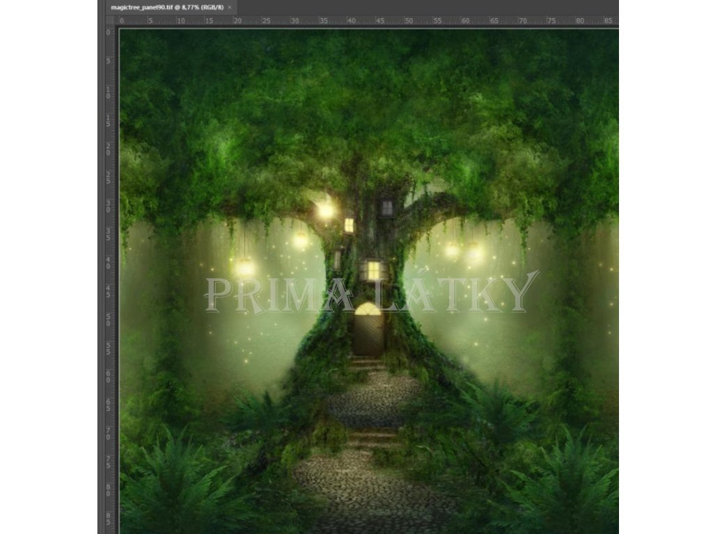The height and width of the screenshot is (534, 713).
Task: Select the magictree_panel90.tif document tab
Action: click(171, 7)
